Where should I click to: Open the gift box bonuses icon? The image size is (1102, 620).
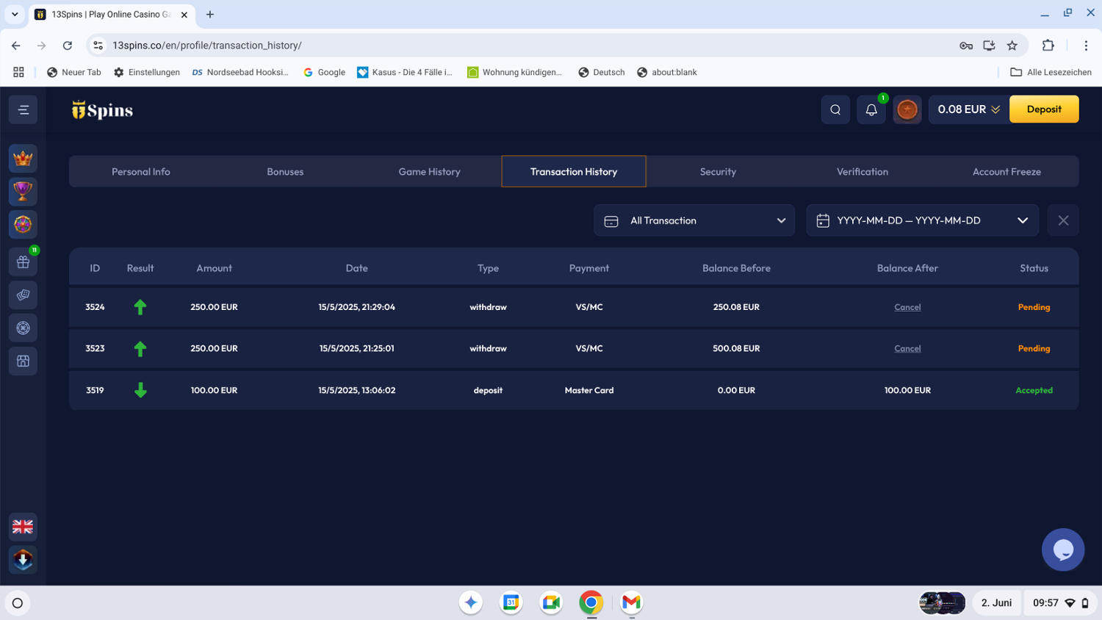[x=24, y=262]
